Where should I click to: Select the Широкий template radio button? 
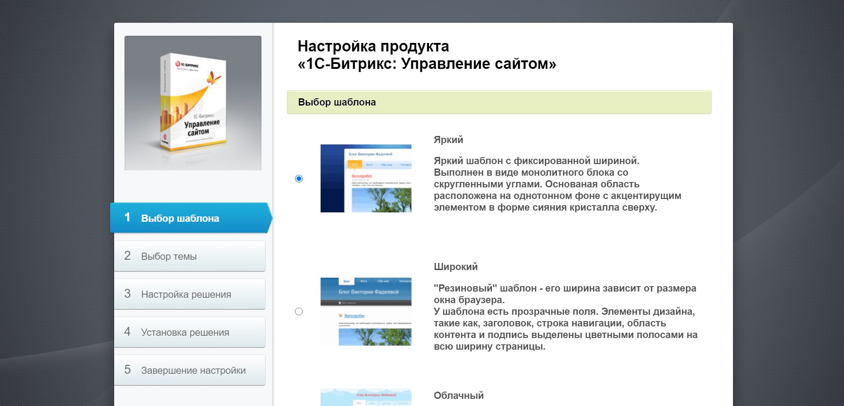[299, 311]
